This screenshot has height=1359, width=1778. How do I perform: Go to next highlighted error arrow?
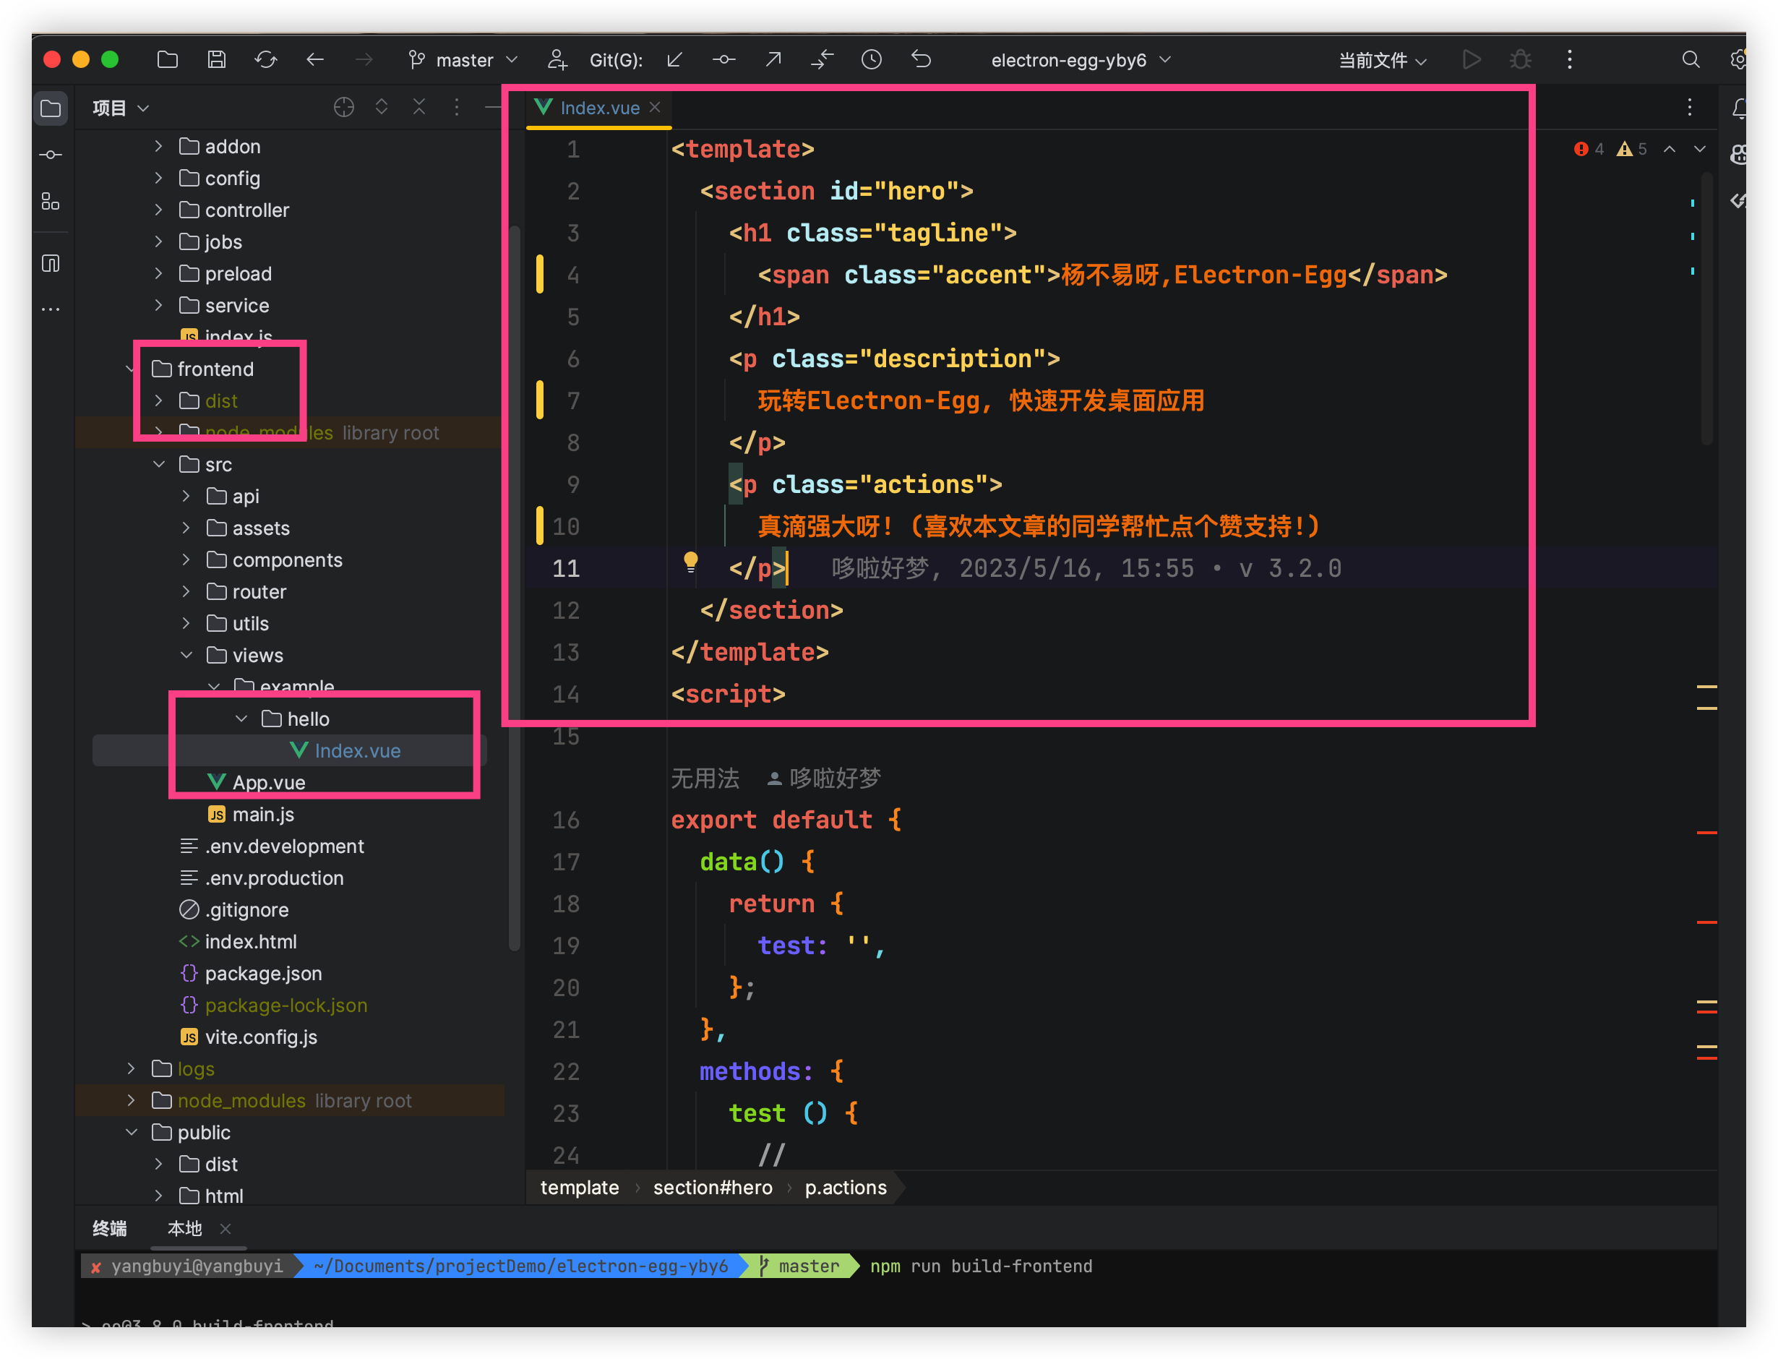click(x=1701, y=149)
